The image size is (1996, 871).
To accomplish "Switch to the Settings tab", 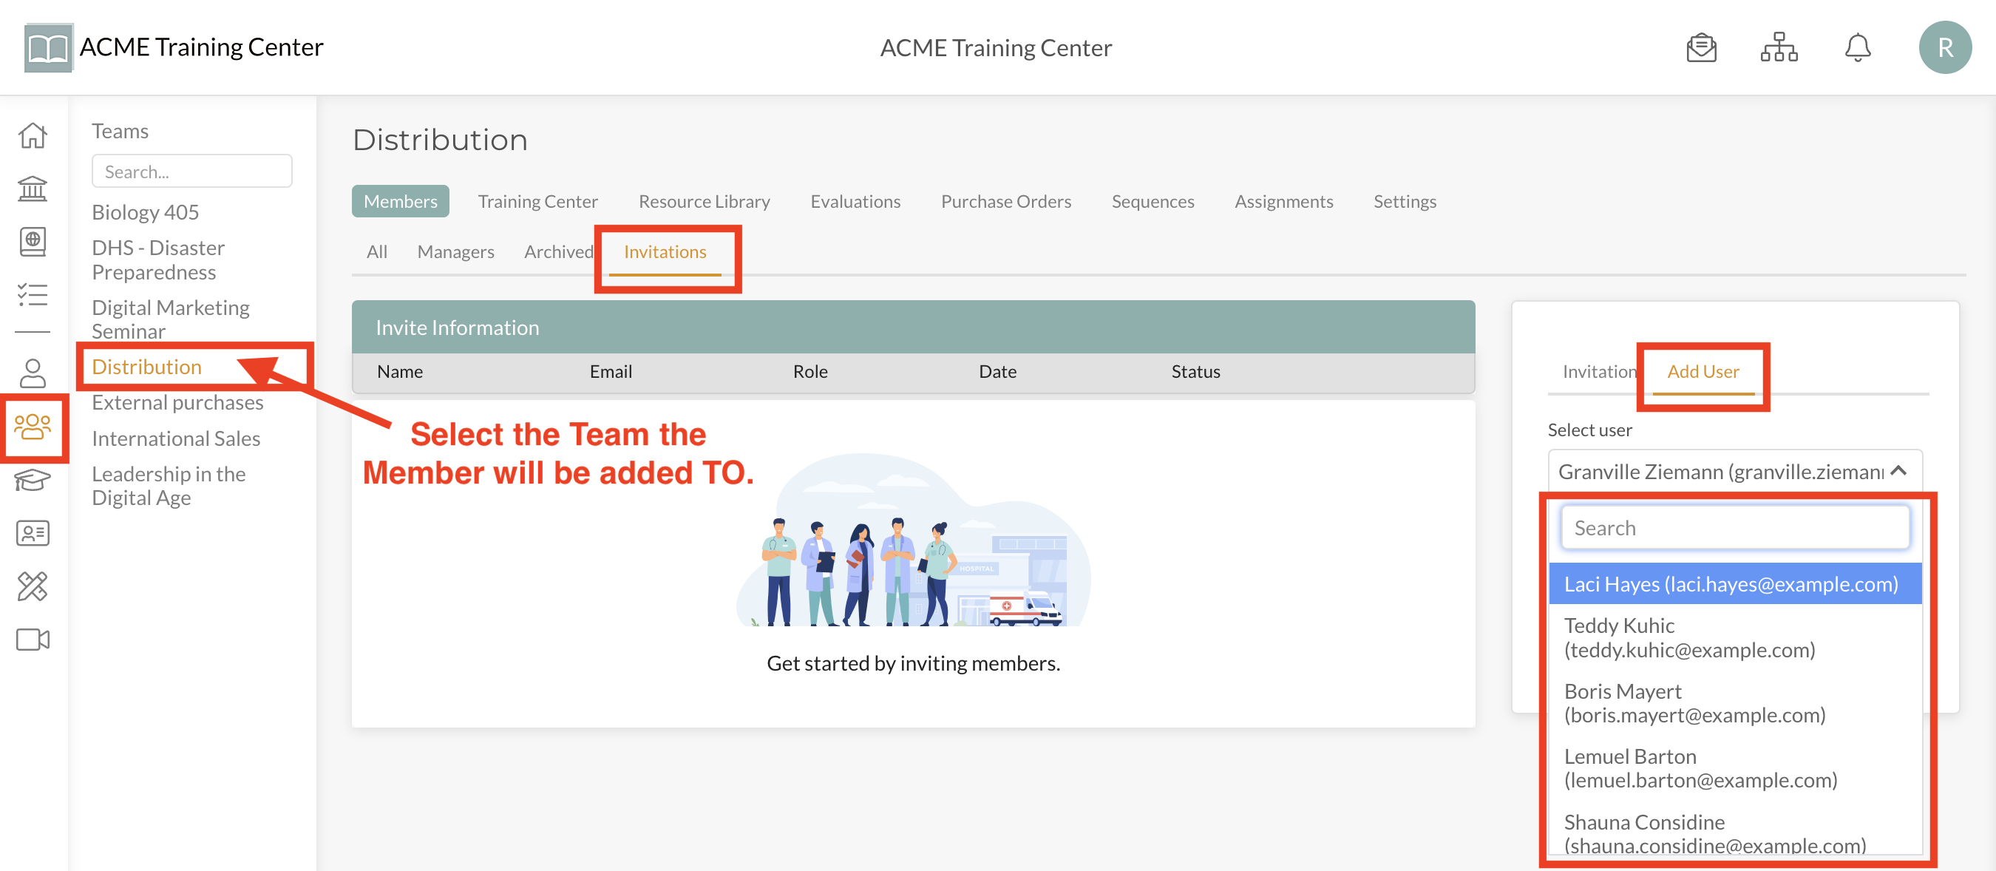I will (x=1405, y=200).
